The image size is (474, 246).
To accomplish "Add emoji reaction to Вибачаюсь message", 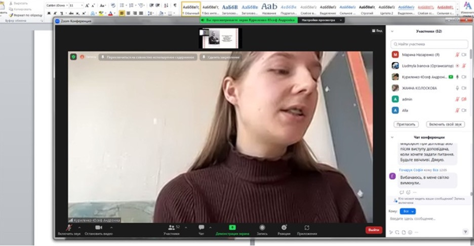I will click(408, 192).
